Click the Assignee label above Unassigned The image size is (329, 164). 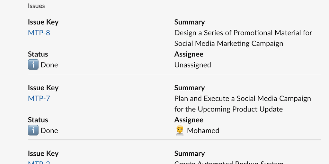pos(189,54)
